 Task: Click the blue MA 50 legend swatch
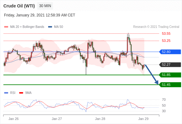[x=50, y=27]
